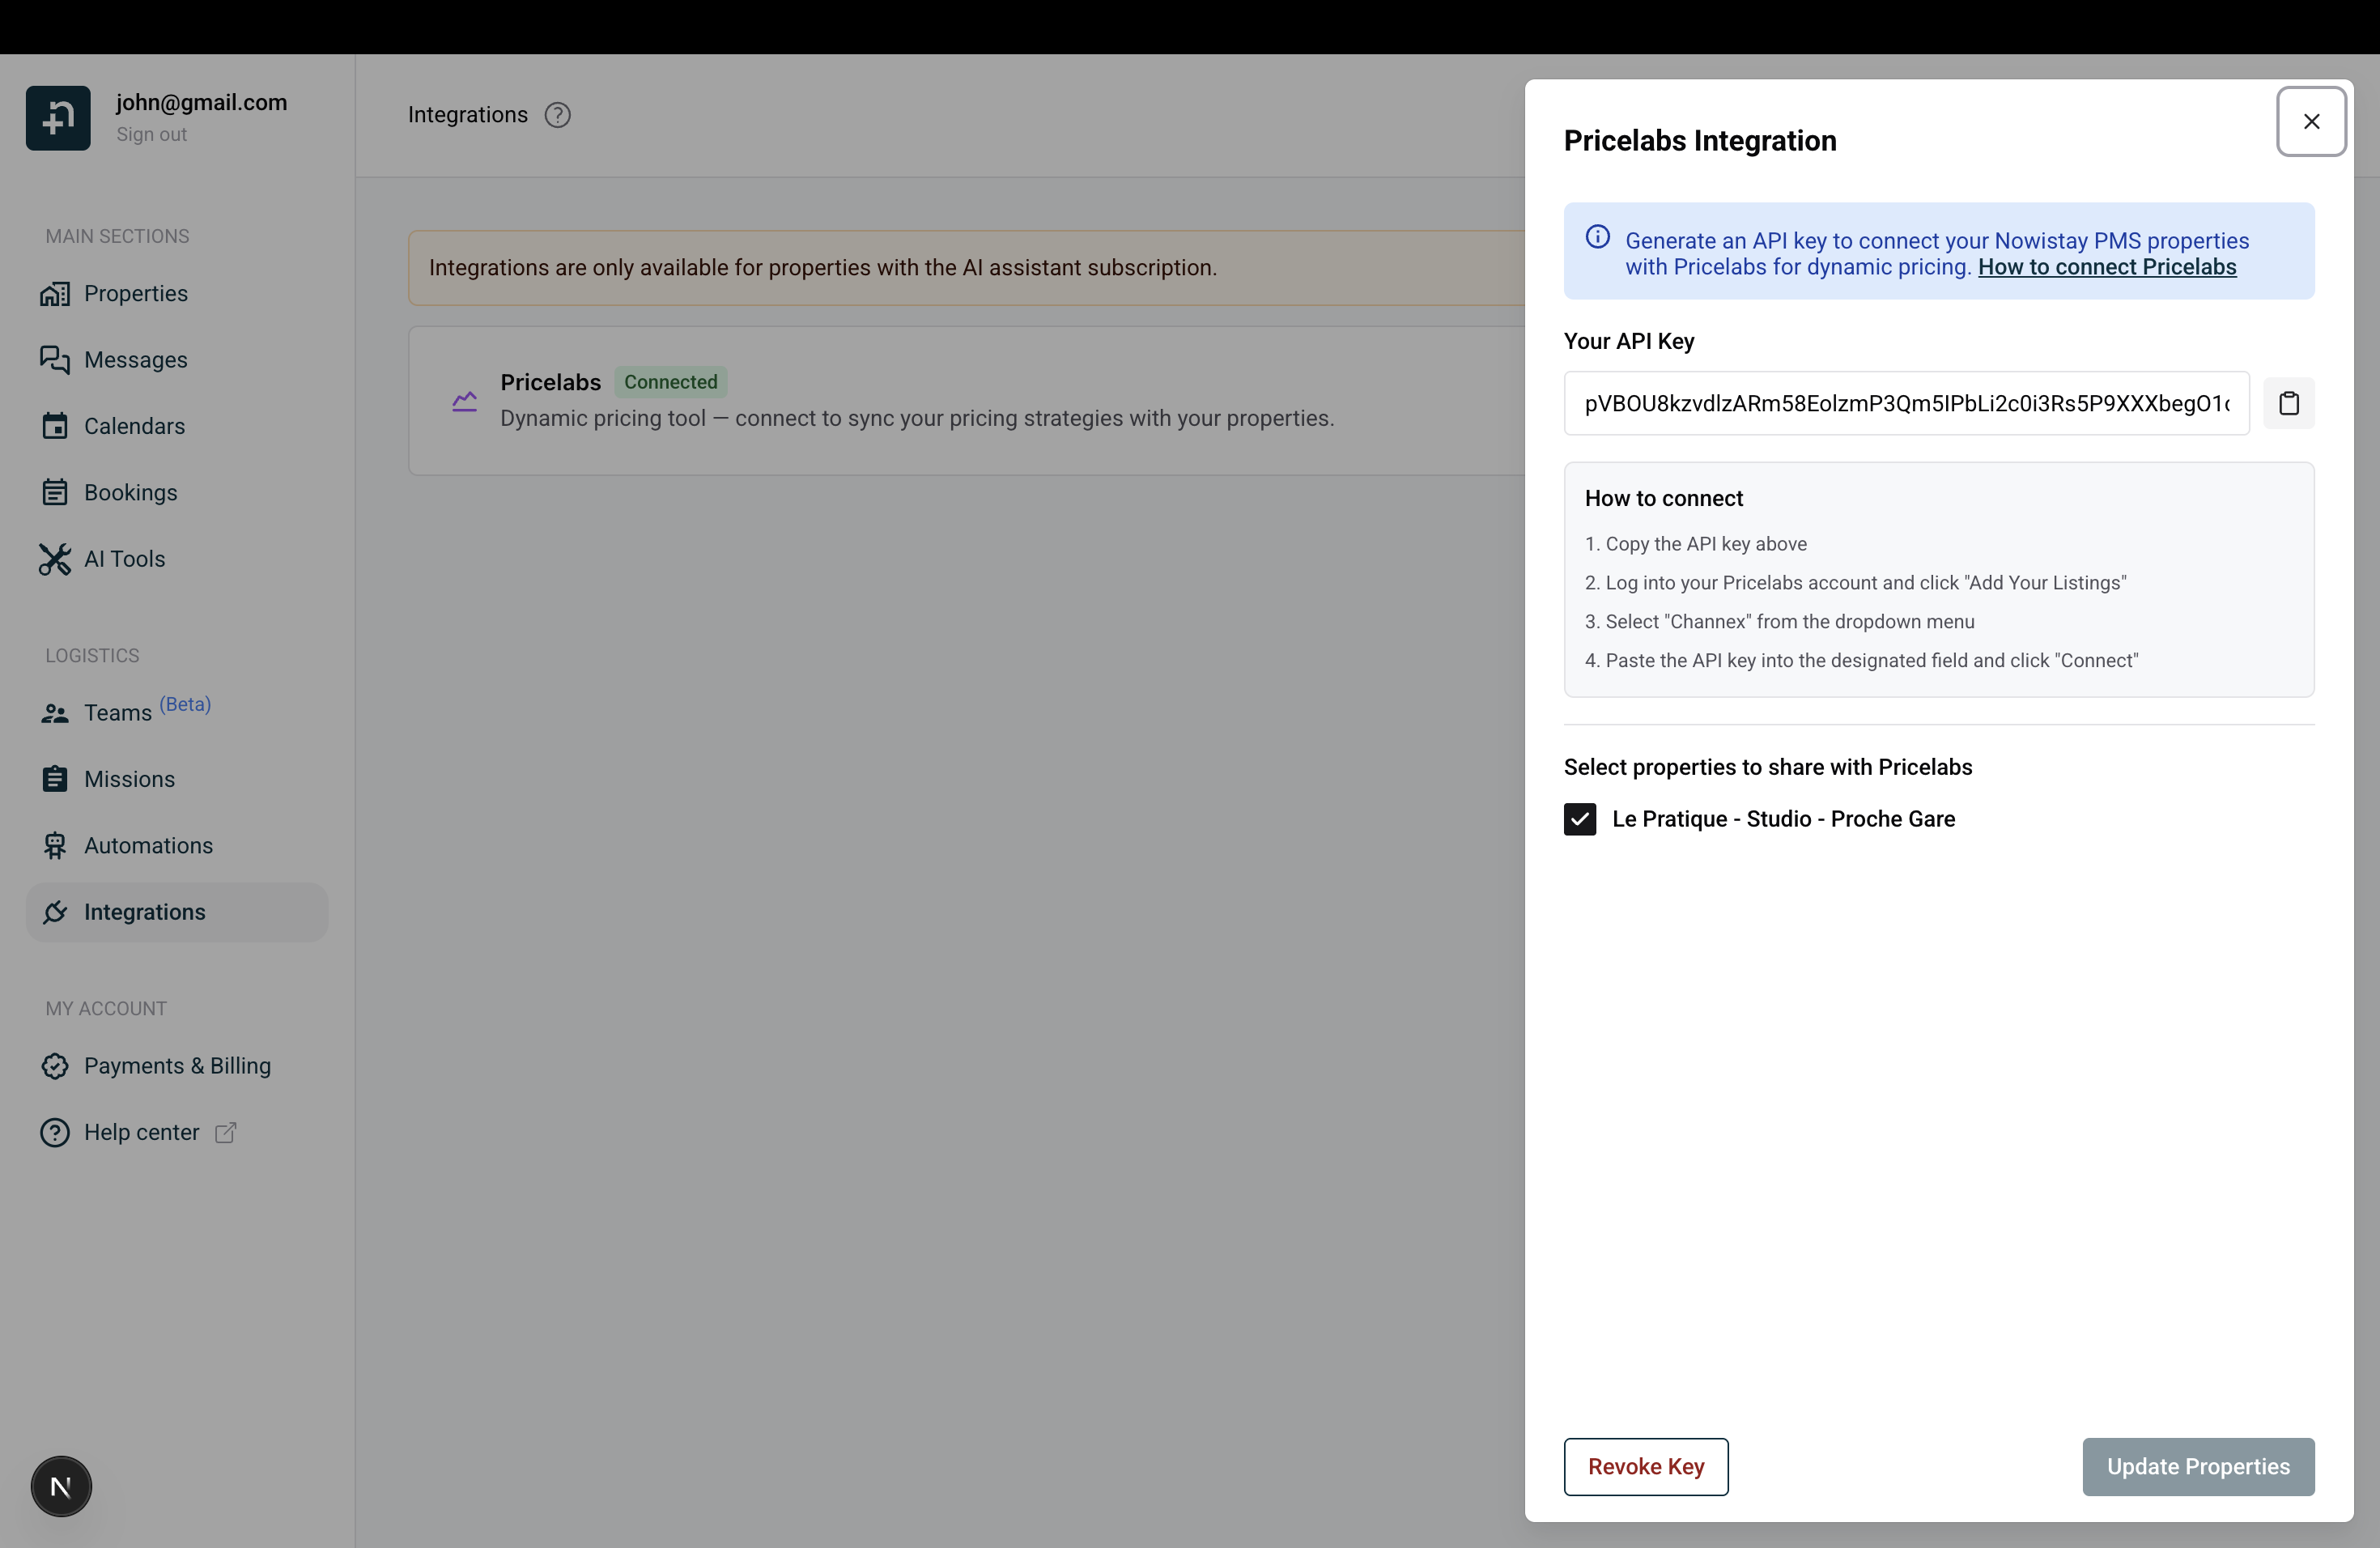
Task: Go to Missions
Action: (177, 779)
